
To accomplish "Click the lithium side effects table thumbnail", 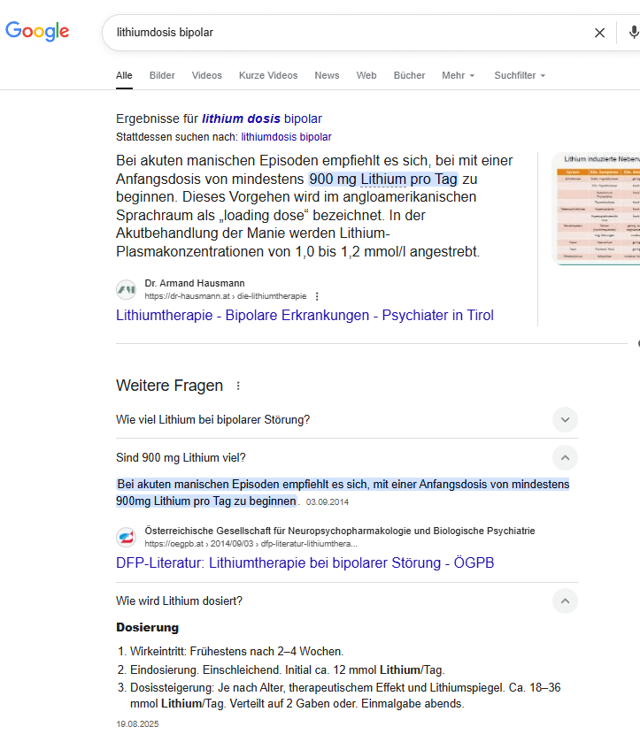I will [x=595, y=209].
